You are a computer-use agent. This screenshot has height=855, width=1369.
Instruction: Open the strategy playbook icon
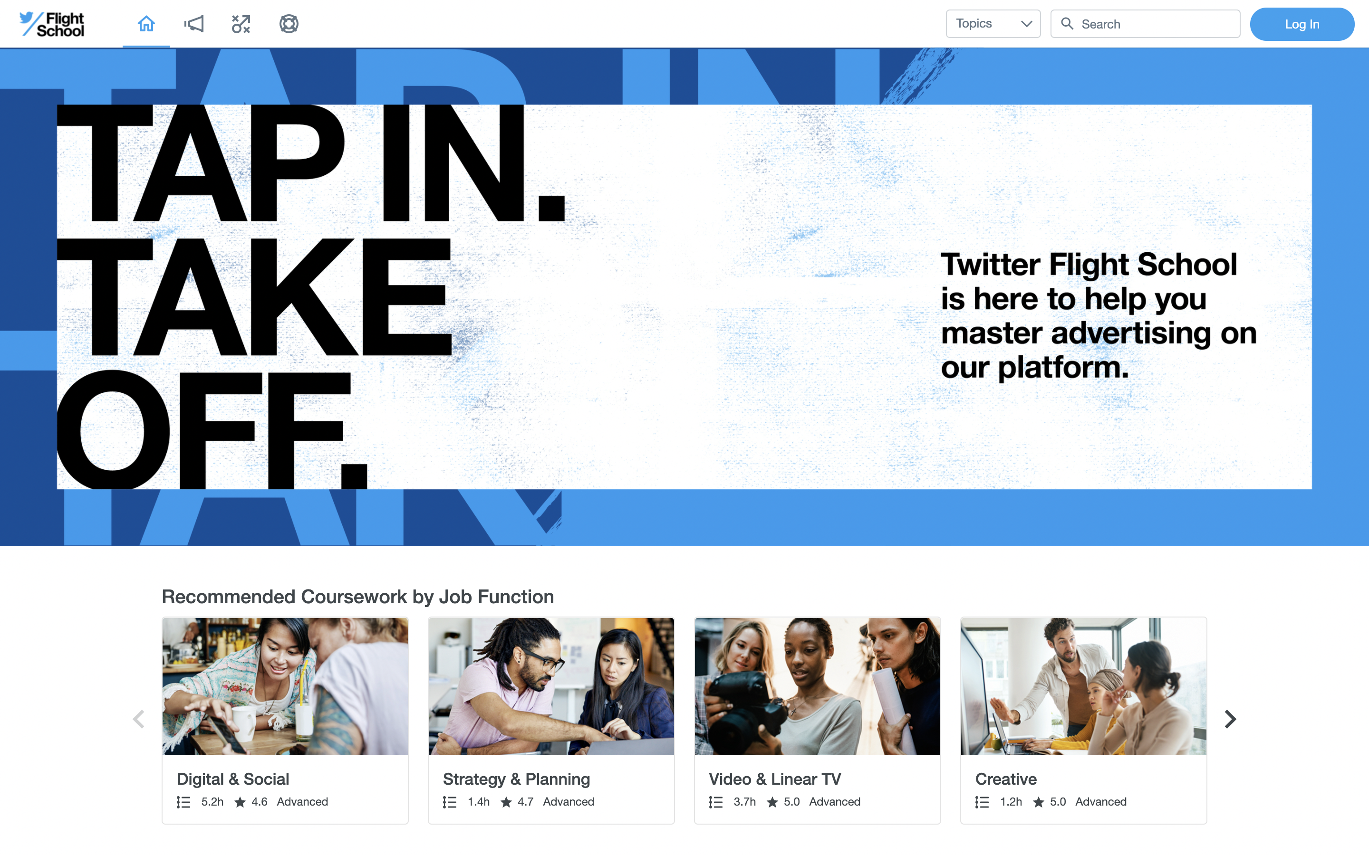pyautogui.click(x=241, y=24)
